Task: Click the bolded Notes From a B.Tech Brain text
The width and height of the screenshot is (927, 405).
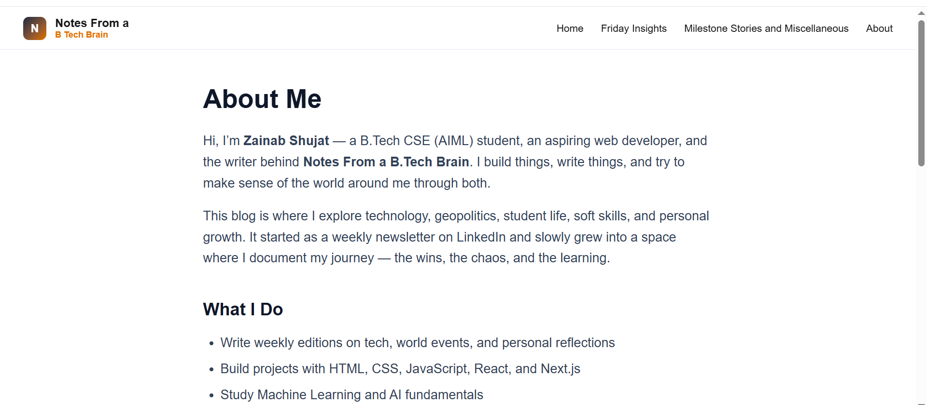Action: point(386,162)
